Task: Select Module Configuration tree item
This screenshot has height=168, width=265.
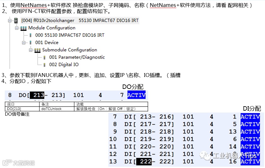Action: [x=52, y=28]
